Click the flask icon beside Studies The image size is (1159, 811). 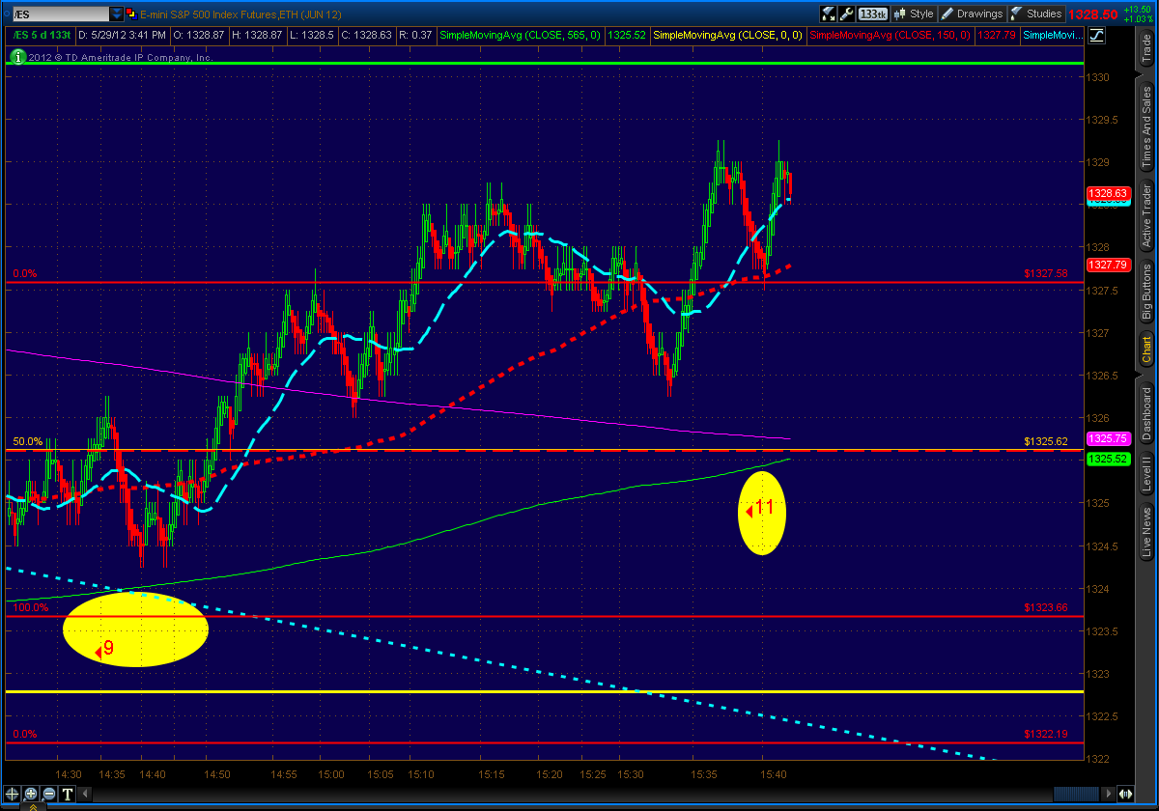point(1016,14)
